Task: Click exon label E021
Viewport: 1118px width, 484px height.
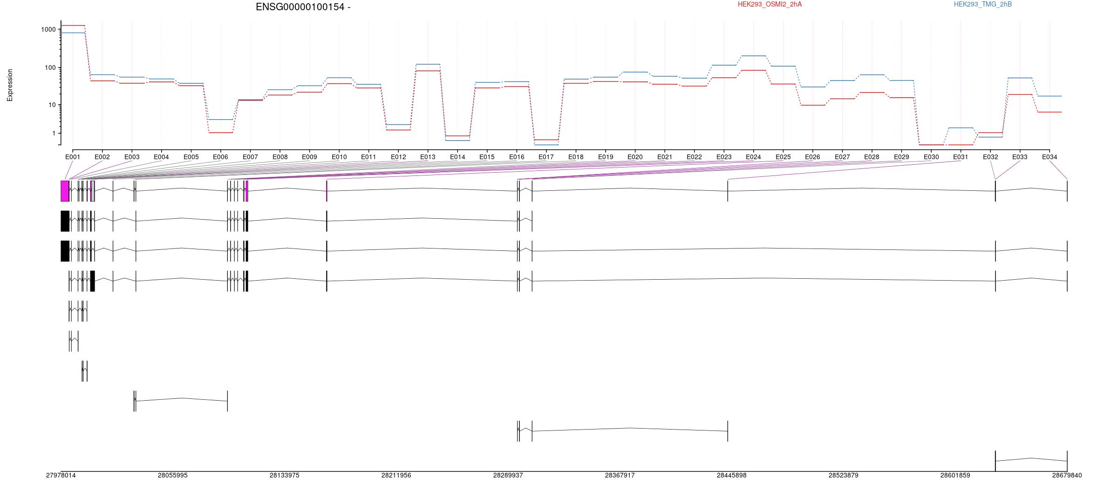Action: tap(665, 157)
